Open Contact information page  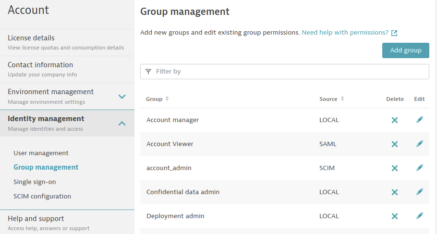click(67, 70)
